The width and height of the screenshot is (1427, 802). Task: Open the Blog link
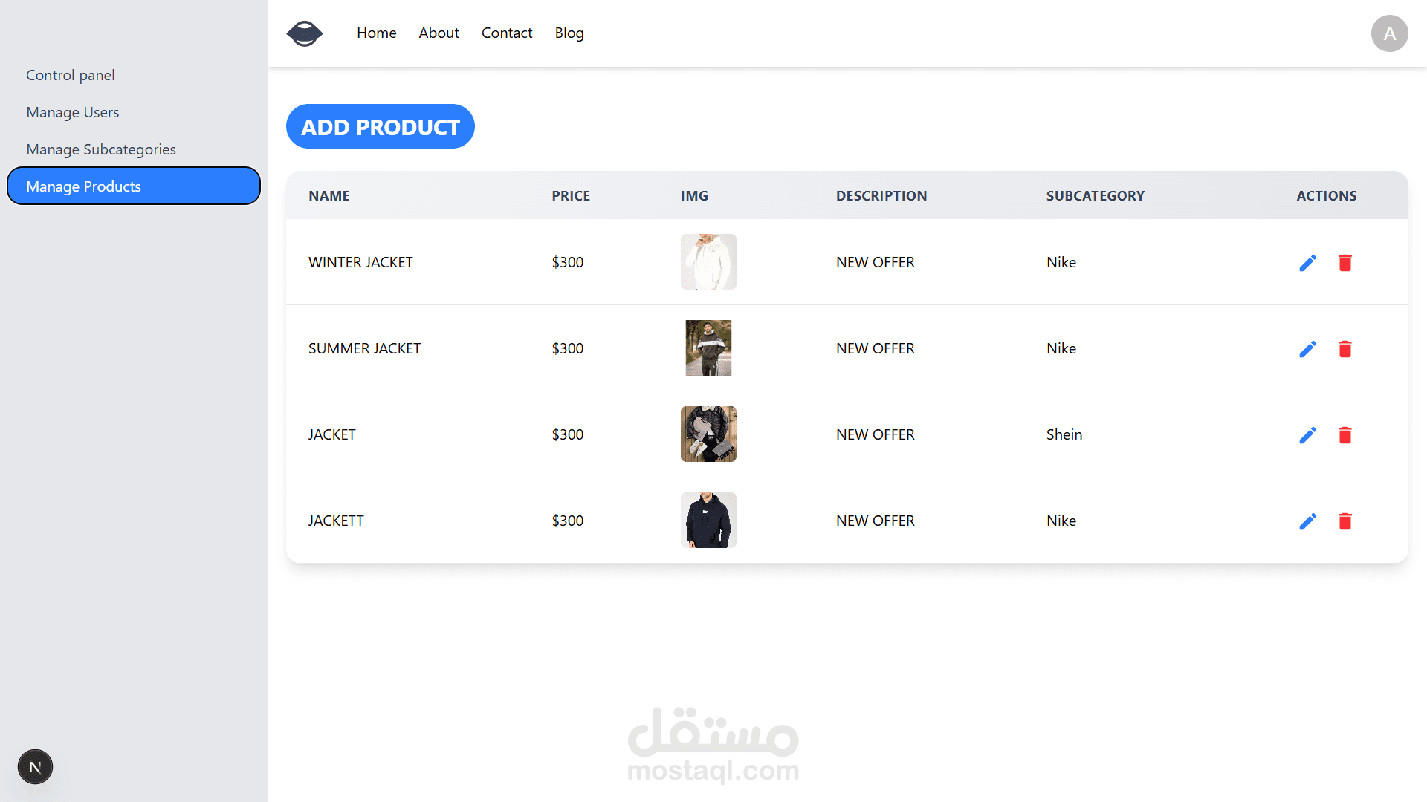coord(569,33)
